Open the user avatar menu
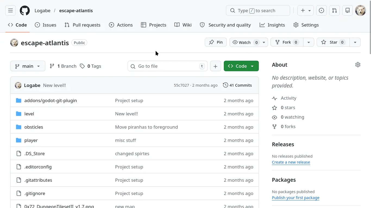The width and height of the screenshot is (371, 208). click(360, 11)
